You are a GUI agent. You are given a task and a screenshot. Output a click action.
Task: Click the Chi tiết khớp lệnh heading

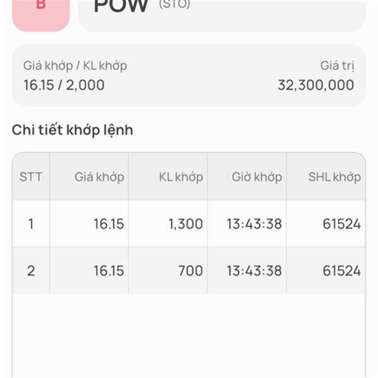[72, 130]
